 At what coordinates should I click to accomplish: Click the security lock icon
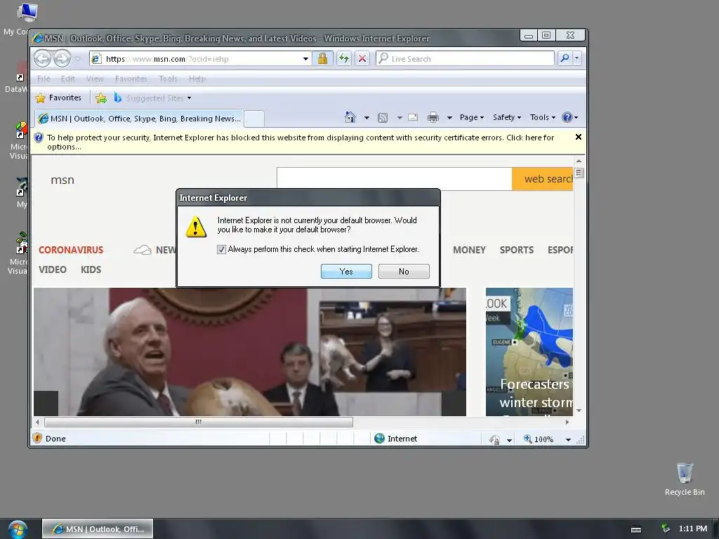click(x=322, y=58)
